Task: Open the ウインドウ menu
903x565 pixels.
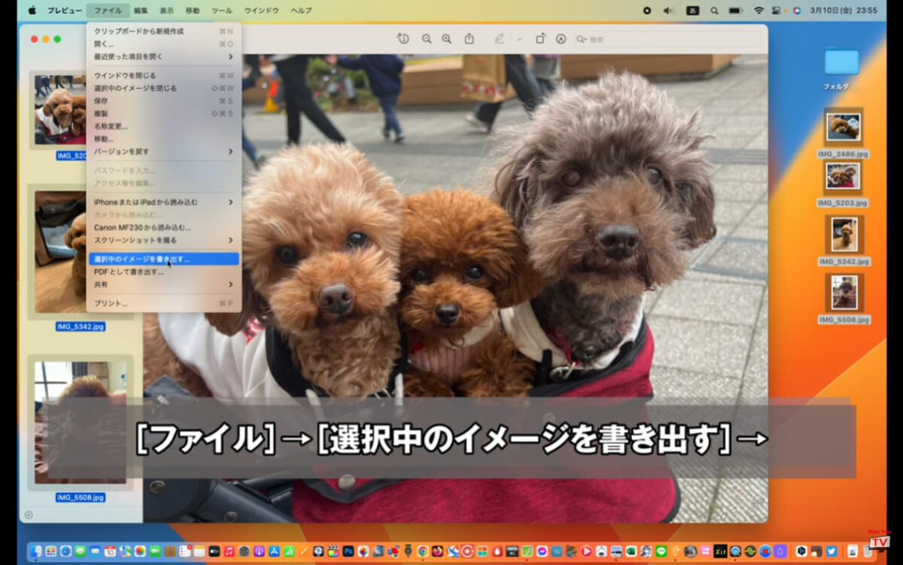Action: click(x=261, y=11)
